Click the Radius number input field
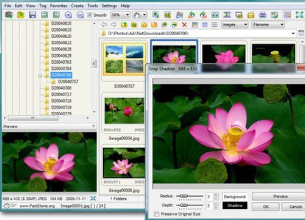Screen dimensions: 305x220 (210, 197)
